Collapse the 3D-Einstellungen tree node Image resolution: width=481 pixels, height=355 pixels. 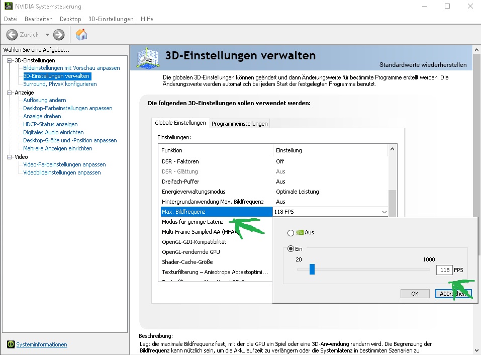(9, 60)
